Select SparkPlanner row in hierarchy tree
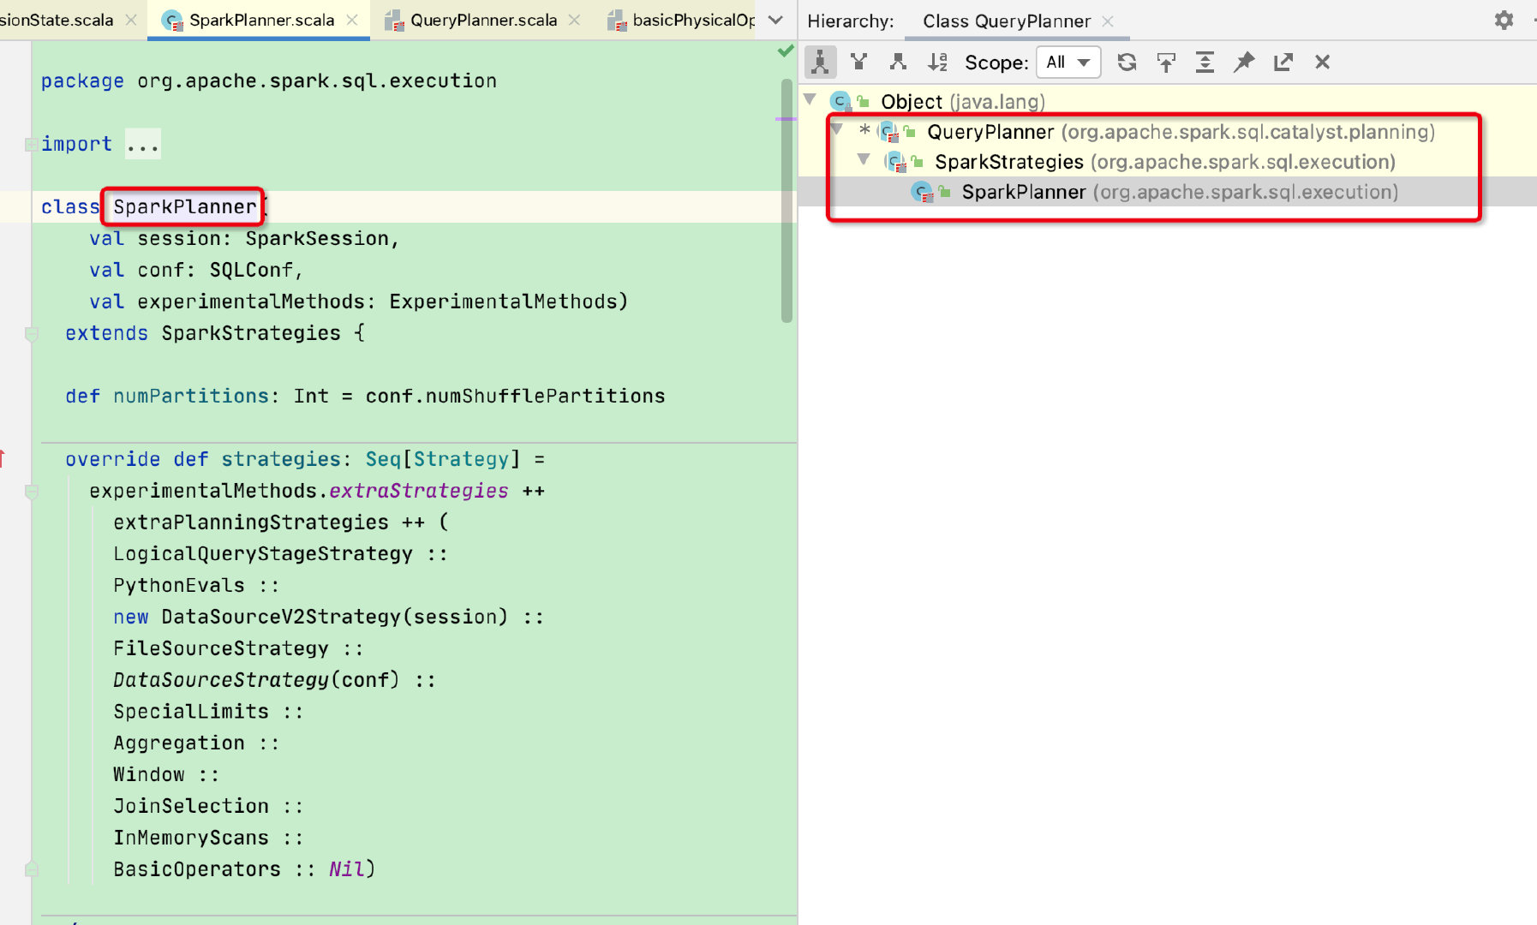Viewport: 1537px width, 925px height. click(1167, 192)
